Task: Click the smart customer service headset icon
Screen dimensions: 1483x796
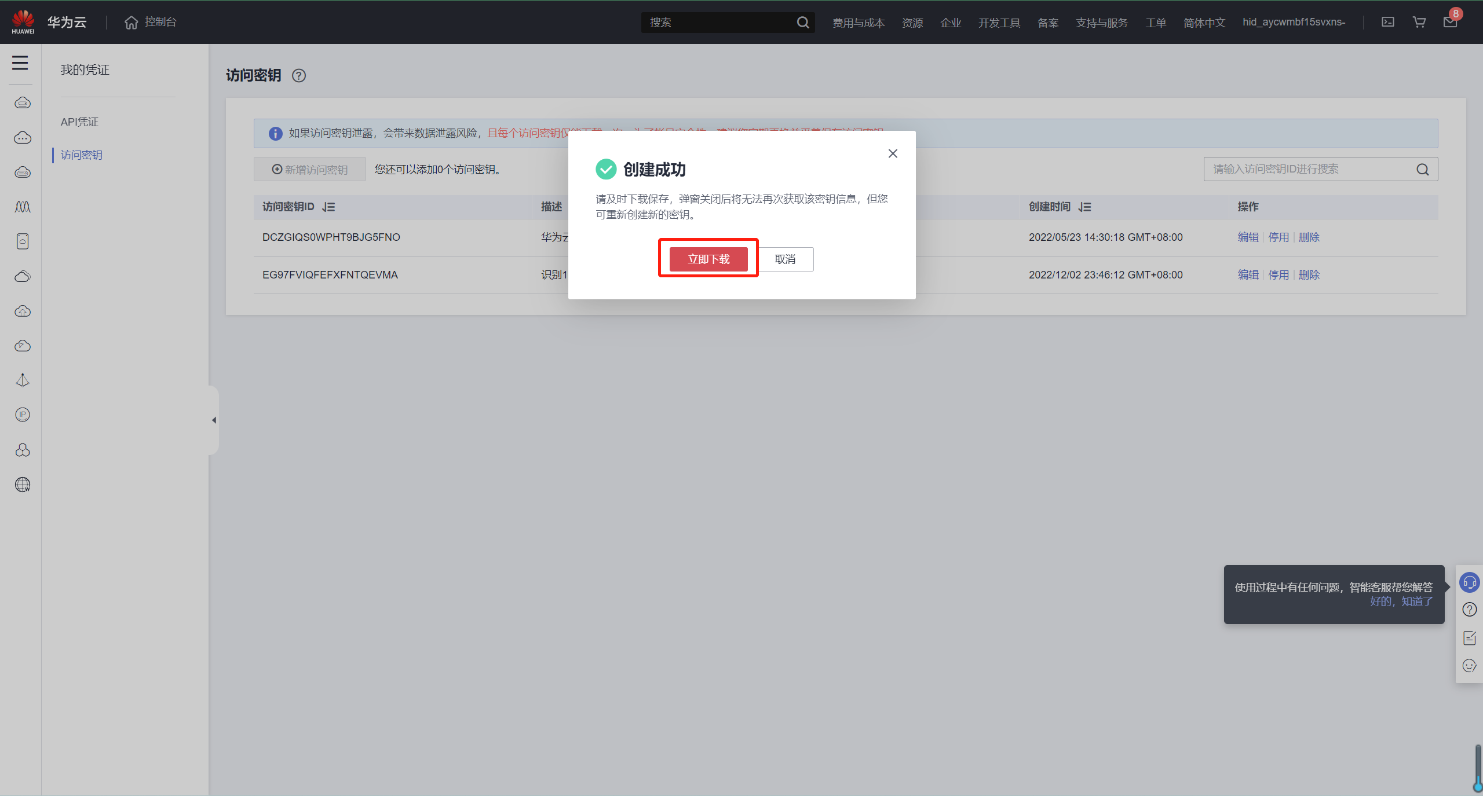Action: pos(1470,582)
